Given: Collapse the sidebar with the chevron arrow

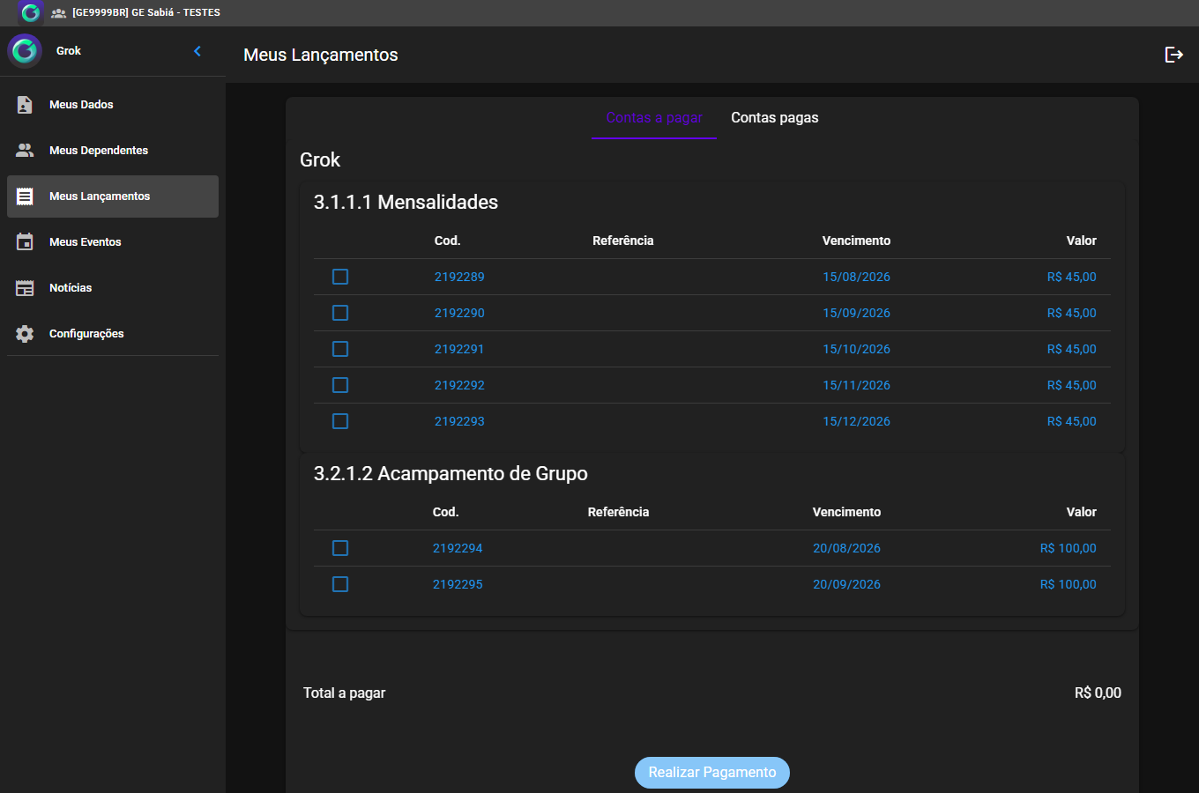Looking at the screenshot, I should (x=197, y=51).
